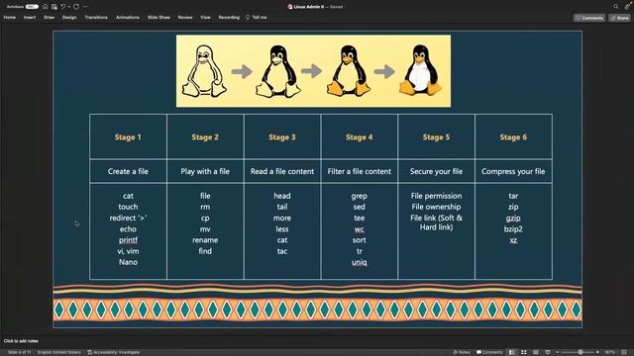Click the Fit slide to window icon
The height and width of the screenshot is (356, 634).
click(x=624, y=352)
